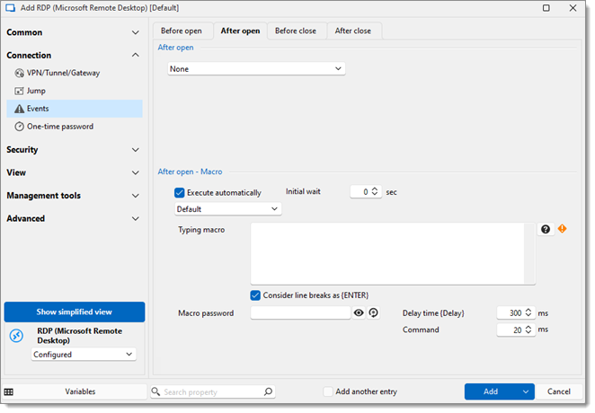Click the Typing macro vertical scrollbar
The width and height of the screenshot is (595, 413).
point(529,253)
